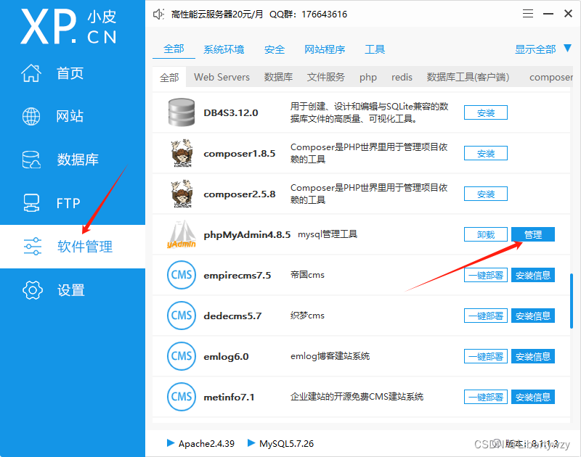This screenshot has width=581, height=457.
Task: Click 一键部署 for metinfo7.1
Action: [485, 397]
